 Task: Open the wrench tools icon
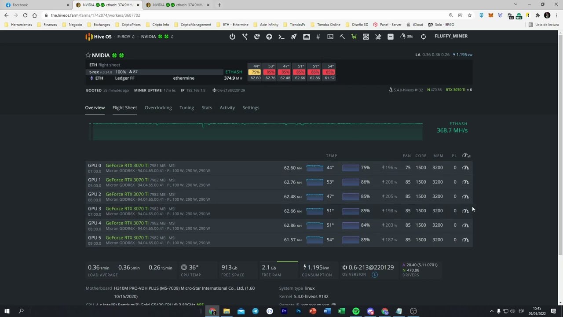pos(378,37)
